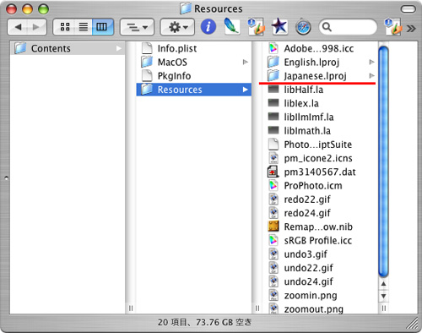Click the Remap...ow.nib file icon
This screenshot has height=333, width=422.
273,227
